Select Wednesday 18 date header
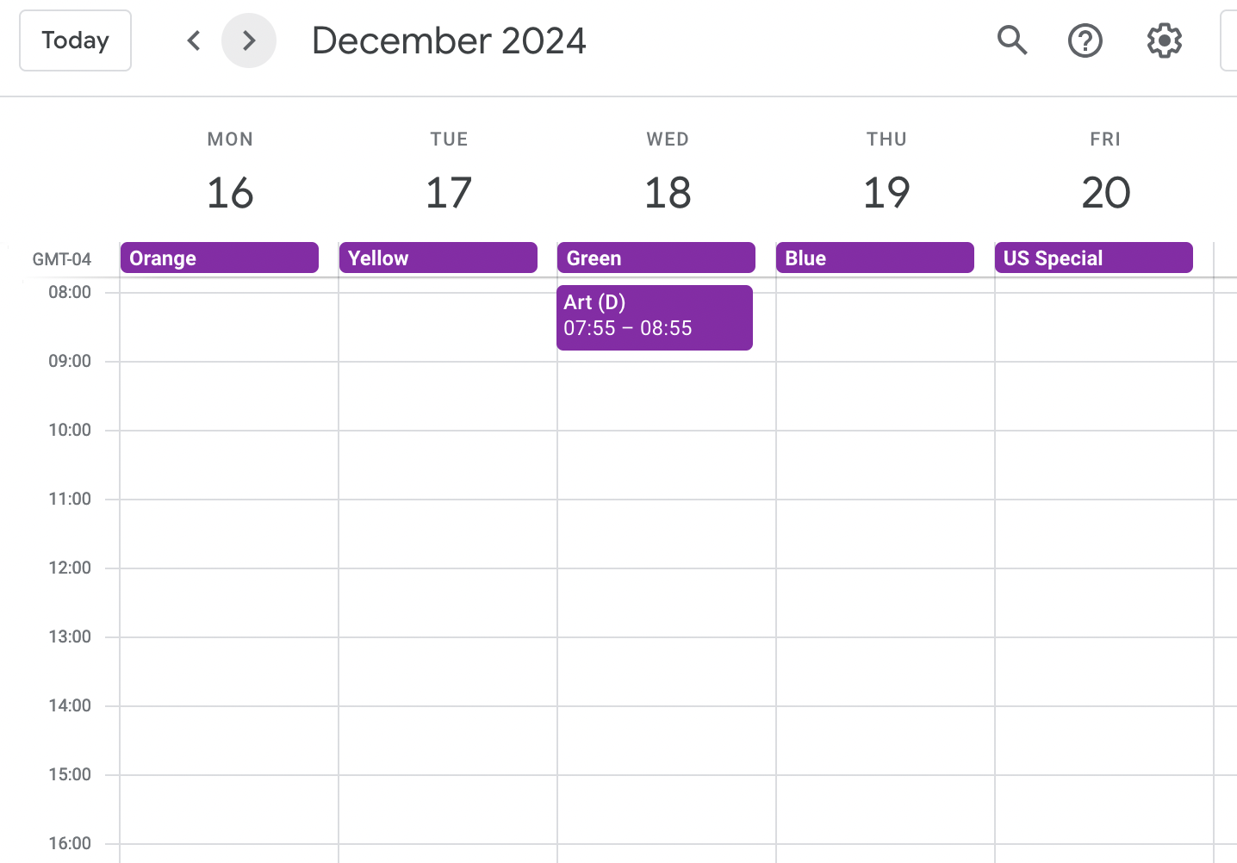Image resolution: width=1237 pixels, height=863 pixels. coord(668,192)
